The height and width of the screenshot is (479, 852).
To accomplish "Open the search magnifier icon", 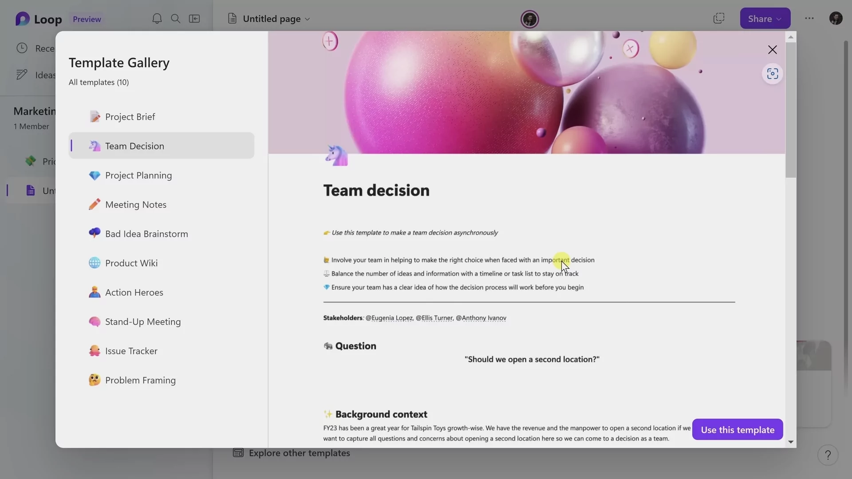I will 176,19.
